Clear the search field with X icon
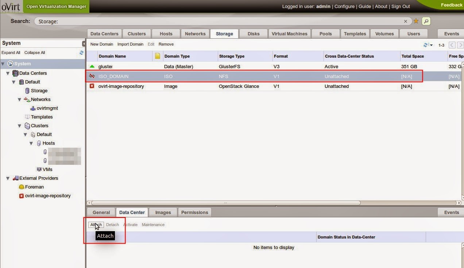The image size is (464, 268). [405, 22]
